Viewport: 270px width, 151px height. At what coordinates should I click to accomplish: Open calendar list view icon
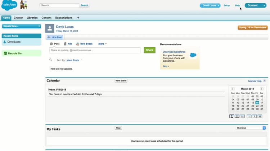pyautogui.click(x=242, y=116)
